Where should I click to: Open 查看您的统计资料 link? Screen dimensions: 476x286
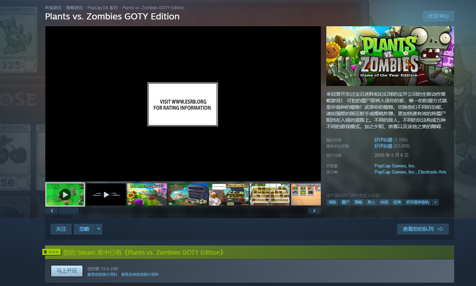(x=102, y=274)
